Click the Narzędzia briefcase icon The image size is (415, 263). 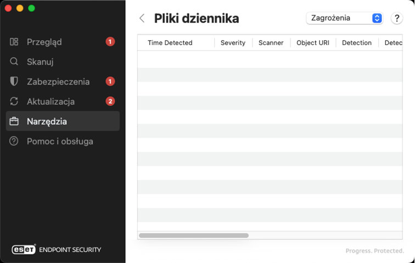(14, 121)
